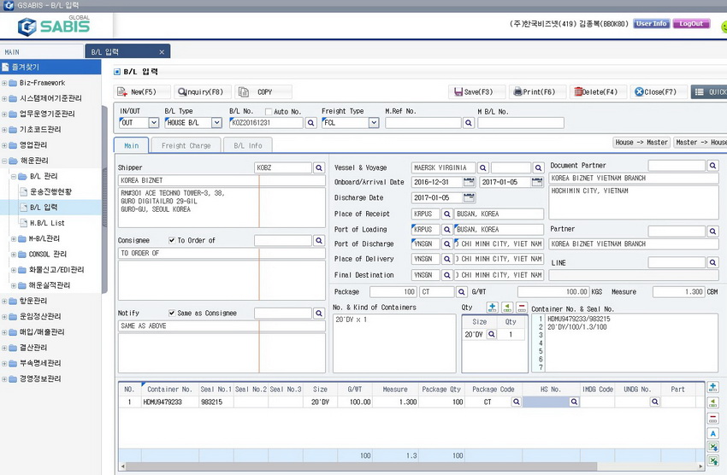Screen dimensions: 727x475
Task: Click the search icon next to Shipper code
Action: (319, 168)
